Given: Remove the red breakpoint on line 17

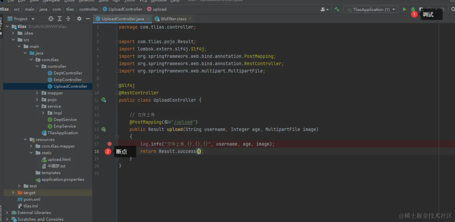Looking at the screenshot, I should [109, 144].
